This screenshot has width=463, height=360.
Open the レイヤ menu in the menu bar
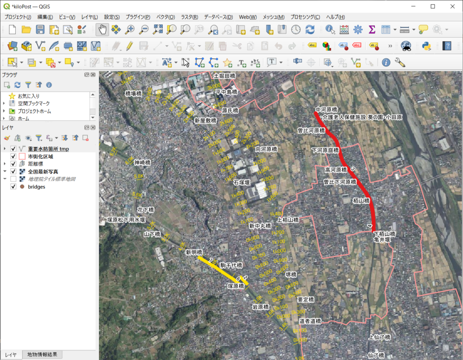coord(90,17)
